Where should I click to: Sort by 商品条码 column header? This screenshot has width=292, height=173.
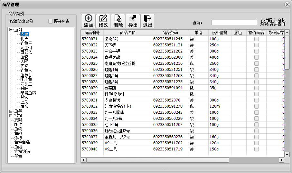click(x=170, y=33)
